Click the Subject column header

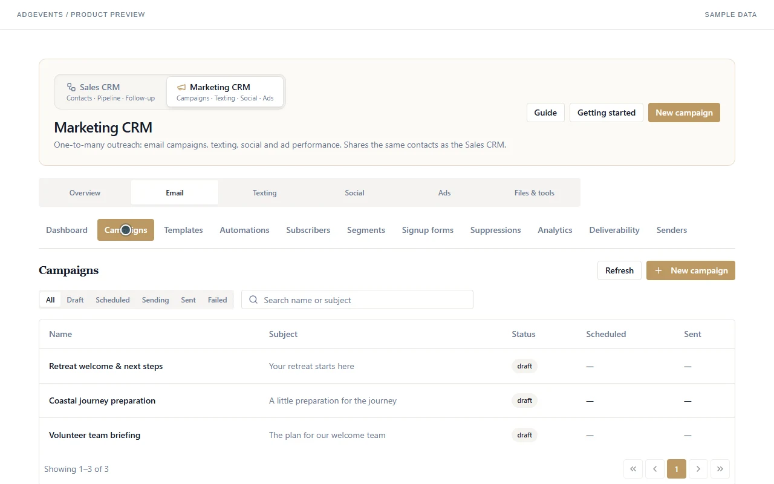283,334
